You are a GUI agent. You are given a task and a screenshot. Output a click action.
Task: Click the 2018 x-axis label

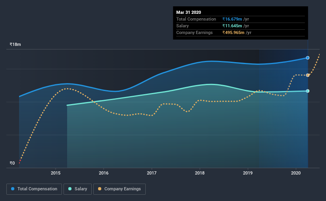(200, 173)
